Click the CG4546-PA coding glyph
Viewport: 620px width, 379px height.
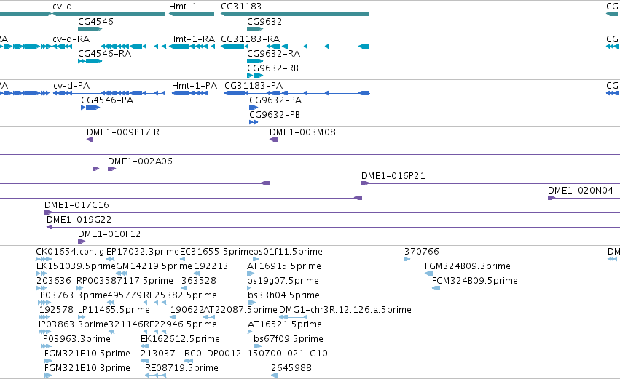(90, 108)
